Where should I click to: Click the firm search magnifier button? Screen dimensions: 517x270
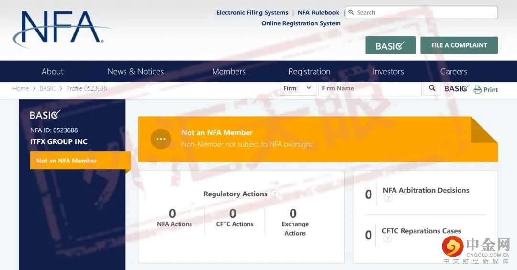432,88
